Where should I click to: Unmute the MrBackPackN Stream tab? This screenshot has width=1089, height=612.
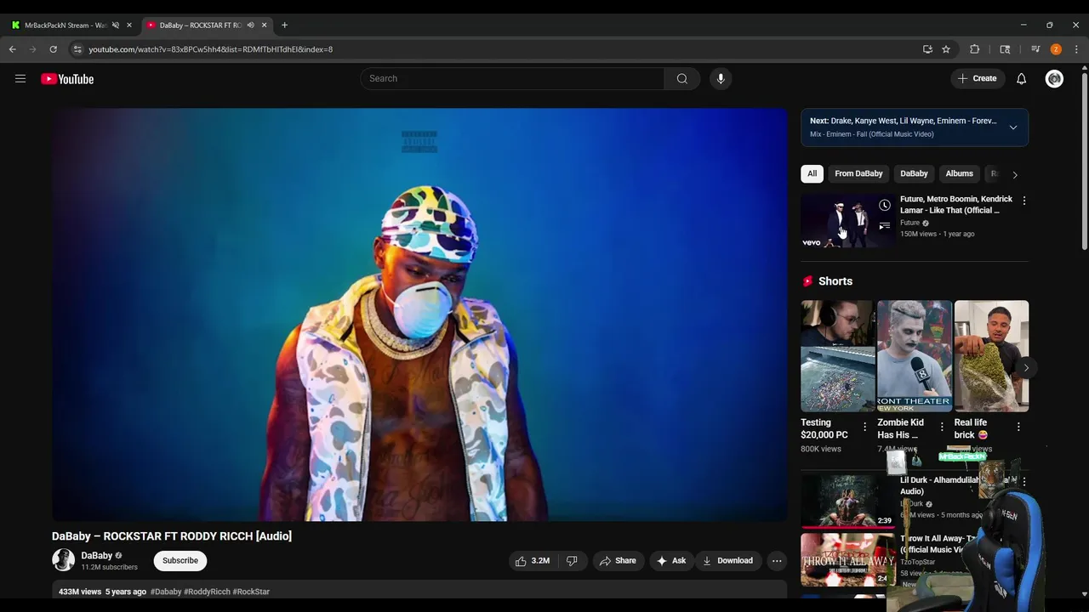[116, 25]
